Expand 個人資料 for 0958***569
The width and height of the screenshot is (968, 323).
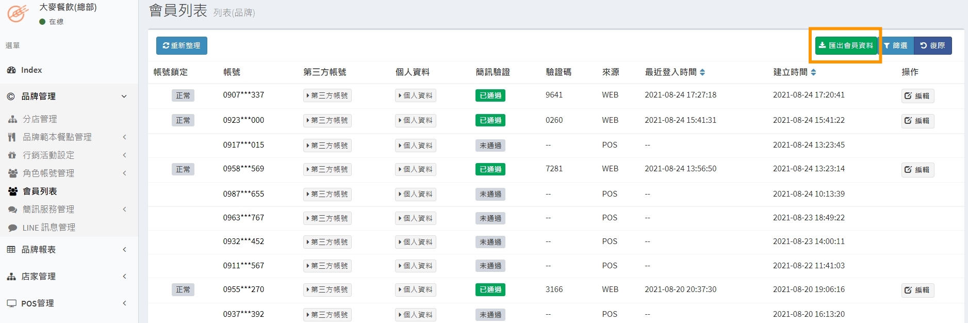[416, 169]
